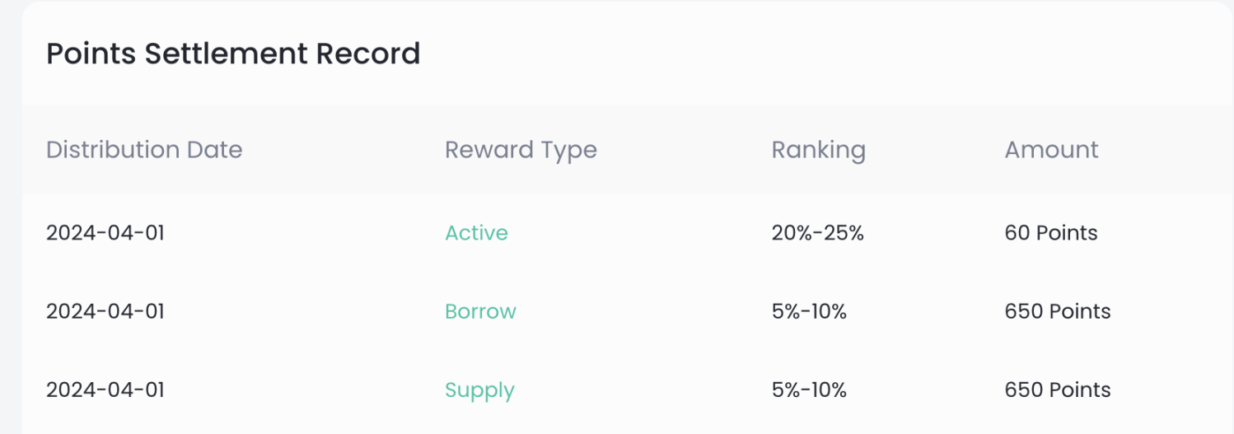Click the Supply row's 5%-10% ranking
The image size is (1234, 434).
pyautogui.click(x=809, y=390)
